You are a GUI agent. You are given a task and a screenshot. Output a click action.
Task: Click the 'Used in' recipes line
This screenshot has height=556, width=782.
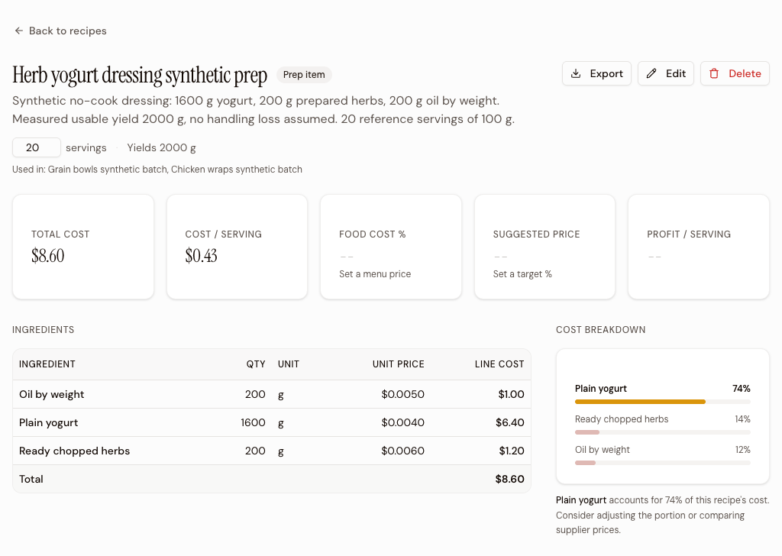click(x=157, y=170)
